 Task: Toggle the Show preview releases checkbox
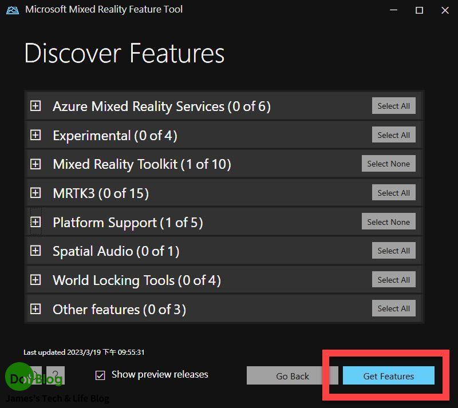point(100,375)
